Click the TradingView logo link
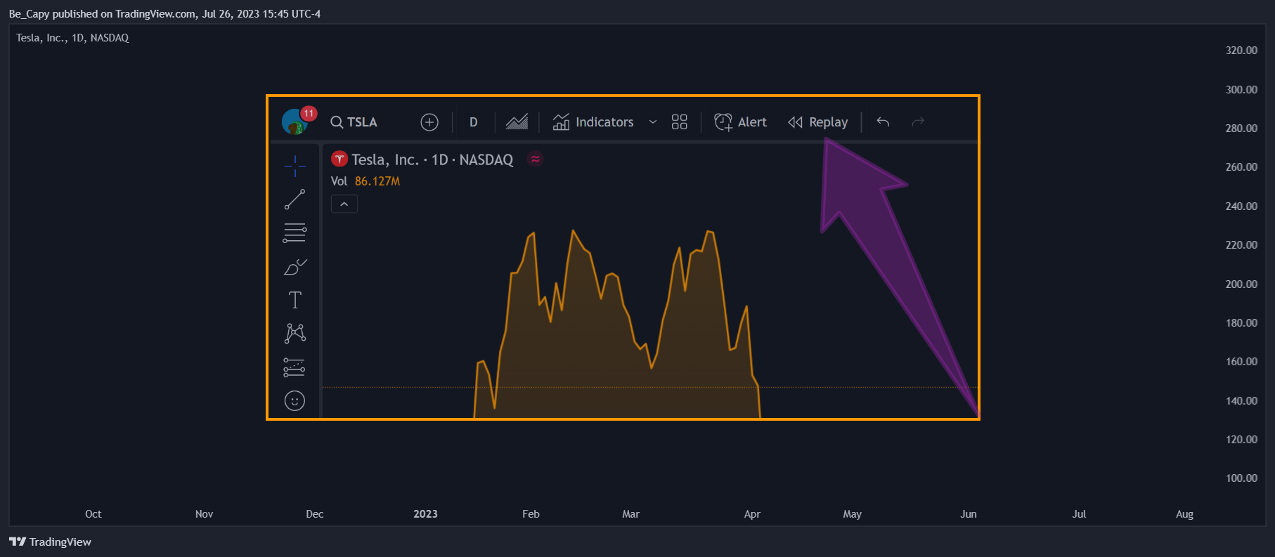The height and width of the screenshot is (557, 1275). pos(51,542)
